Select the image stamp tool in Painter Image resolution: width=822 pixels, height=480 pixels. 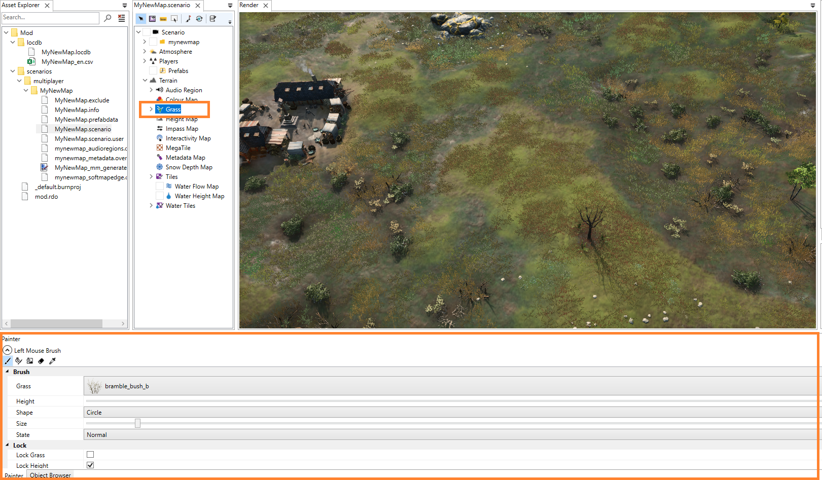(30, 361)
